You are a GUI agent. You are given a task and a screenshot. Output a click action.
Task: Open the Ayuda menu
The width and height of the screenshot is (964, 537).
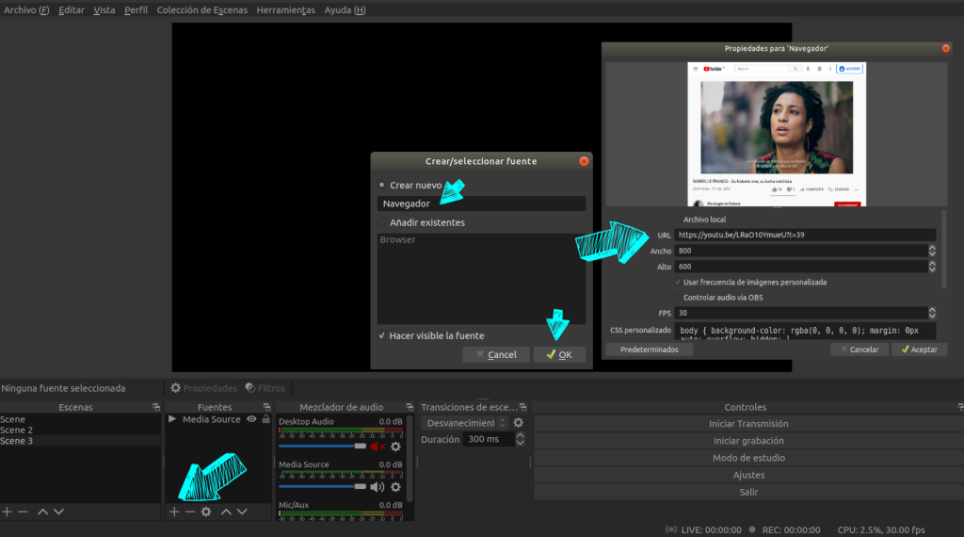pyautogui.click(x=345, y=9)
